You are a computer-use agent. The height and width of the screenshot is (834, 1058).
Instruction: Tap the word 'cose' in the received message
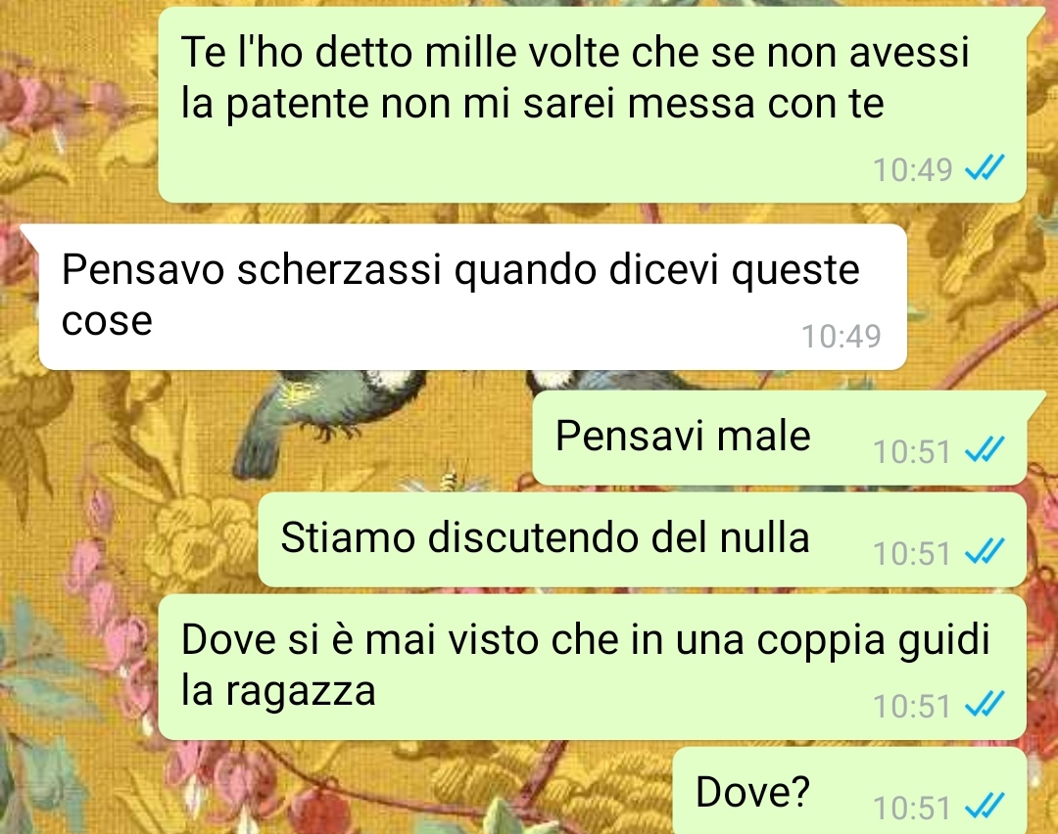(x=107, y=321)
